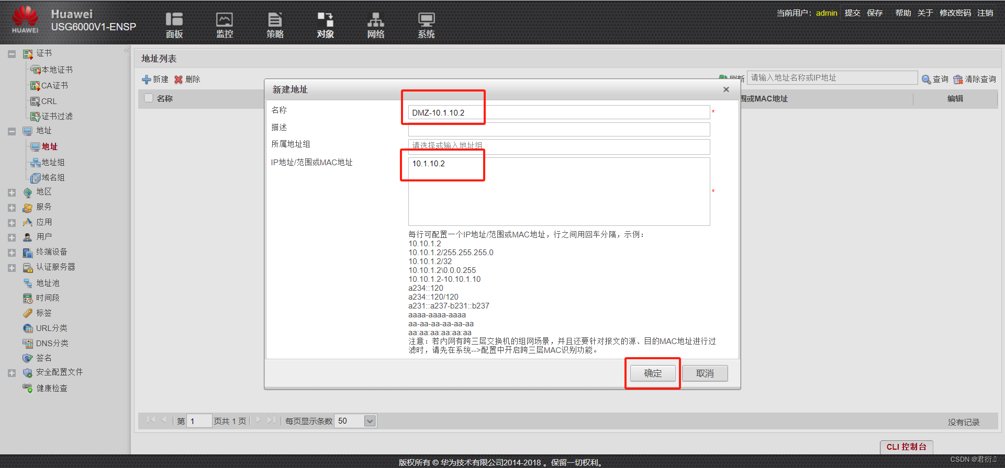The width and height of the screenshot is (1005, 468).
Task: Click the 名称 input field
Action: [559, 112]
